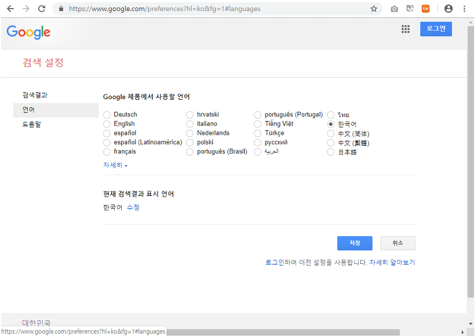
Task: Select Nederlands option
Action: (x=190, y=133)
